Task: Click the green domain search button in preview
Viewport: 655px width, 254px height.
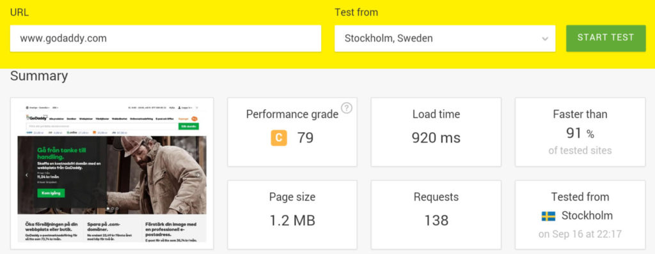Action: [x=189, y=126]
